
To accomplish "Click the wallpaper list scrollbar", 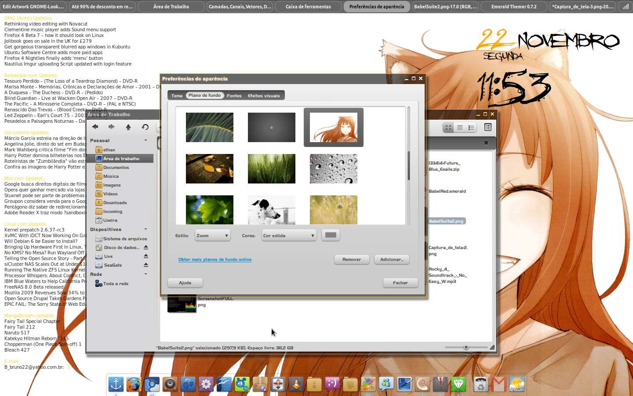I will (x=409, y=165).
